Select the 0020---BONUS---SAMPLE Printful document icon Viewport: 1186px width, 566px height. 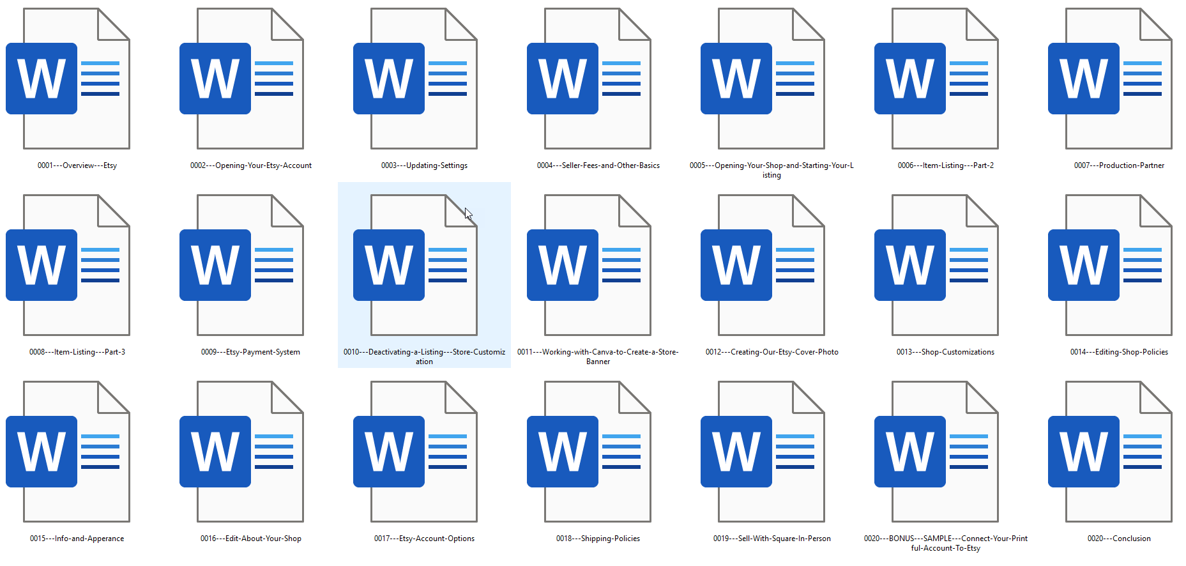pos(936,452)
